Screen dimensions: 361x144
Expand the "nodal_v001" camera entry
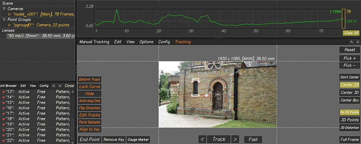[10, 14]
